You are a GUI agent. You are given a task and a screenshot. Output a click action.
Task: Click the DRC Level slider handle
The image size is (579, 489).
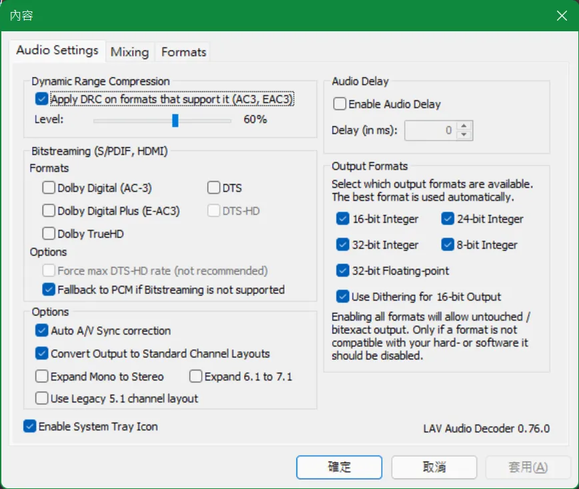[x=175, y=120]
